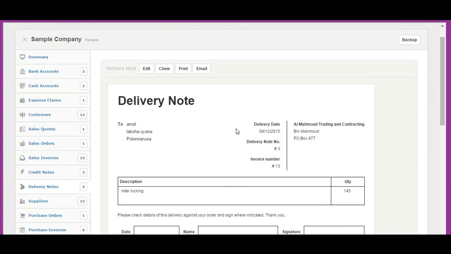This screenshot has height=254, width=451.
Task: Click the address line laksha uyana
Action: [139, 132]
